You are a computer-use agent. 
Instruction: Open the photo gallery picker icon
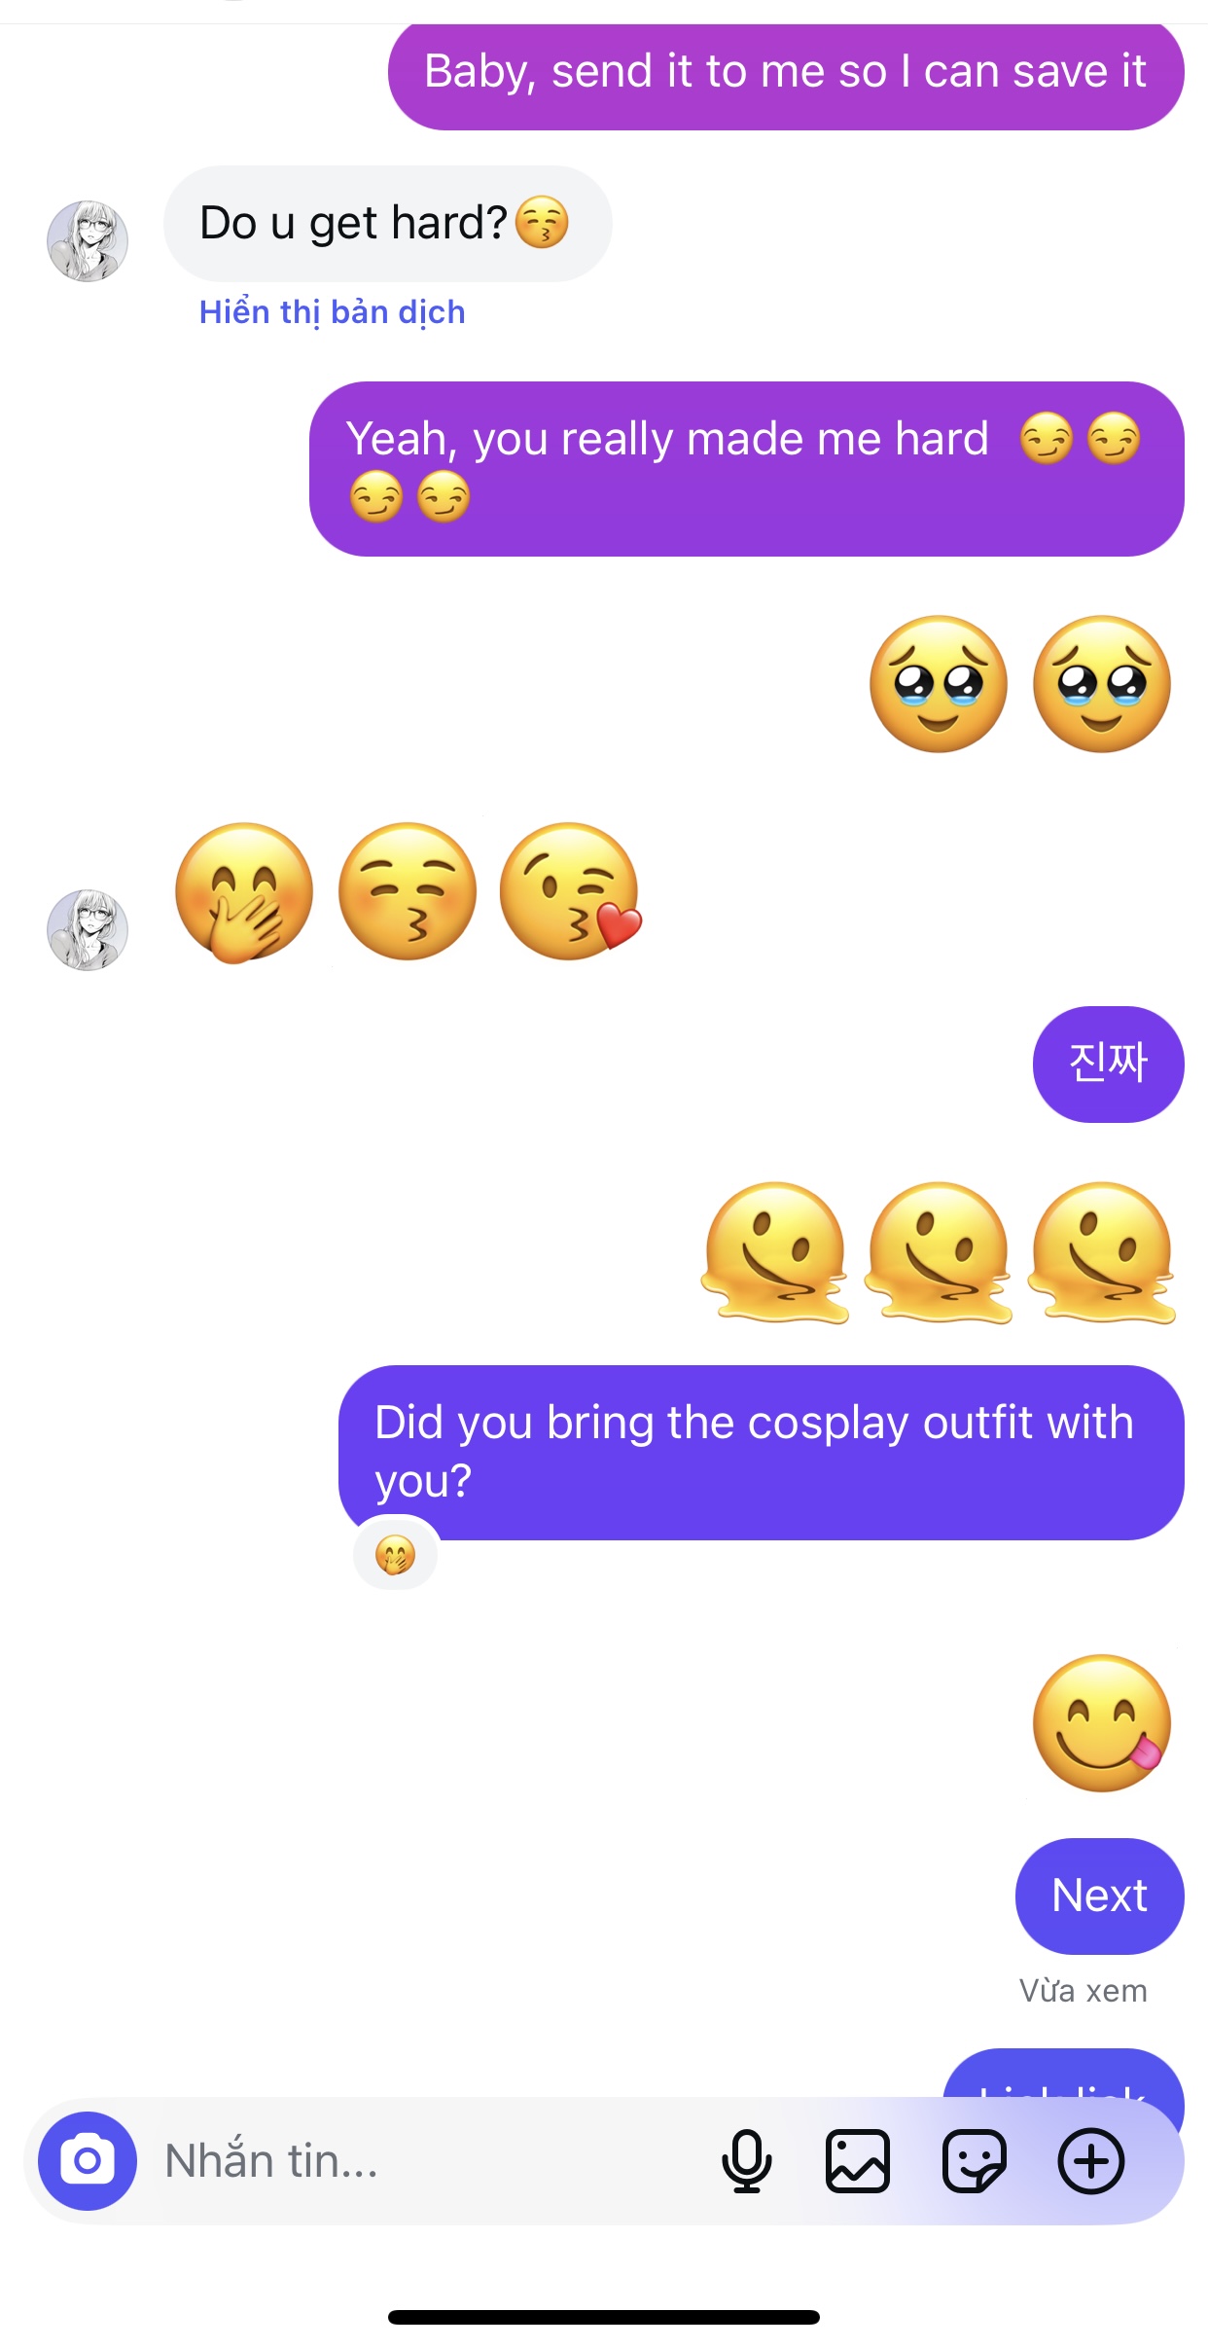pos(857,2161)
